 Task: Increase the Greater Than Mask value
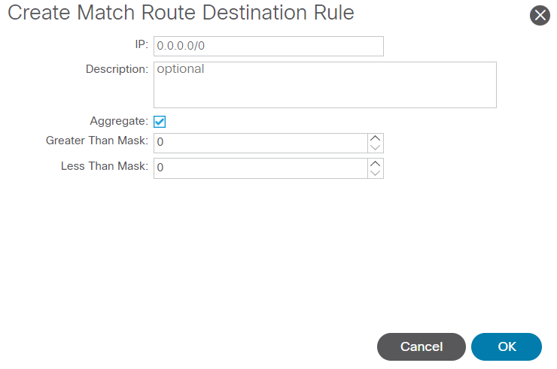tap(376, 138)
